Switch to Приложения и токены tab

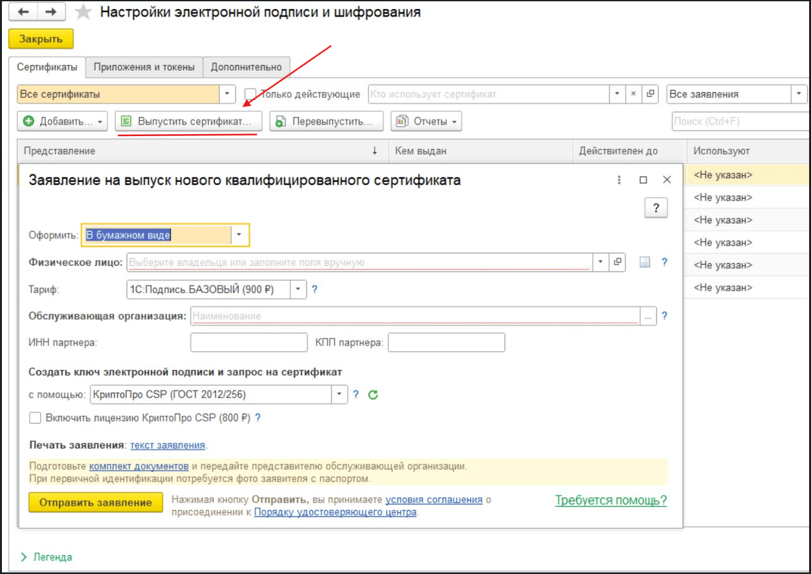[x=144, y=67]
